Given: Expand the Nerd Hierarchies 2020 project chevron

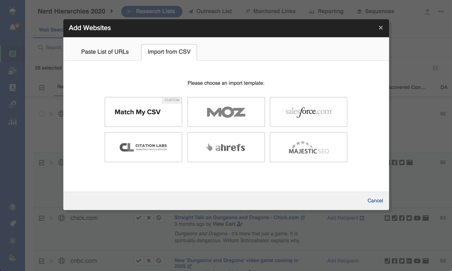Looking at the screenshot, I should (x=112, y=11).
